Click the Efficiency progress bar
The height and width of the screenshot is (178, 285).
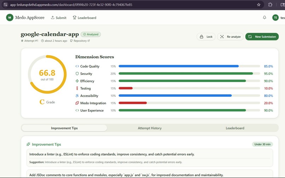point(189,81)
